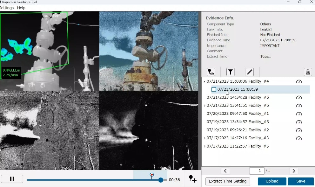This screenshot has width=315, height=187.
Task: Delete the selected evidence with the trash icon
Action: (x=308, y=72)
